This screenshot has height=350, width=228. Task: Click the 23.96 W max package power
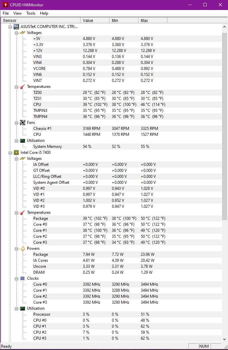pos(147,254)
